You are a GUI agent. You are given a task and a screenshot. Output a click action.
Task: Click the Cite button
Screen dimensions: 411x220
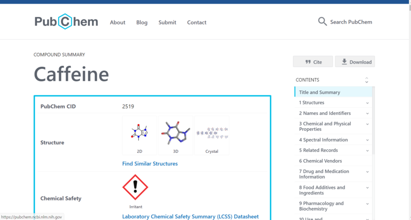(313, 62)
